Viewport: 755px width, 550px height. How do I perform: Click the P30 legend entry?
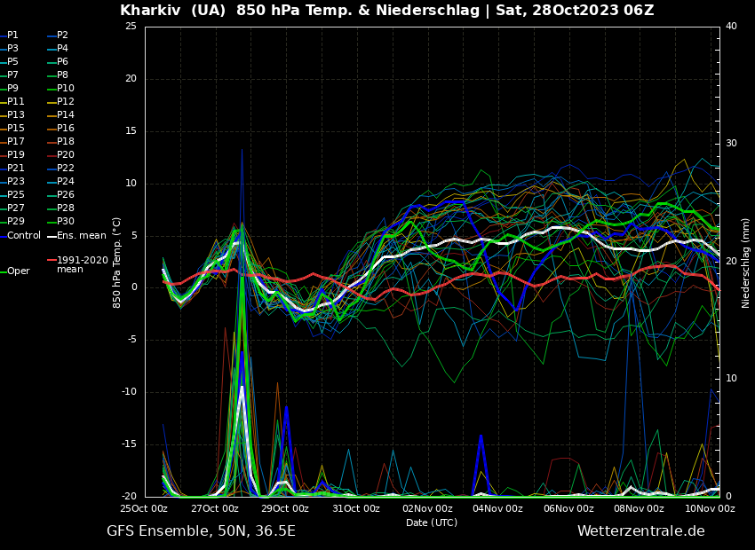tap(65, 222)
